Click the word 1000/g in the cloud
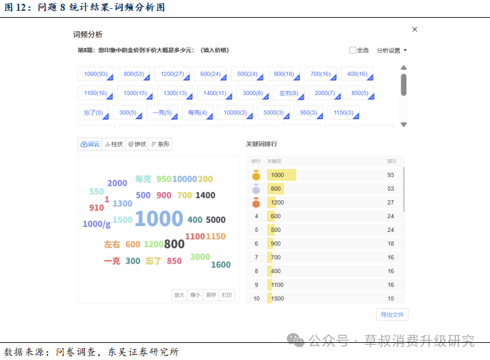 pos(97,224)
